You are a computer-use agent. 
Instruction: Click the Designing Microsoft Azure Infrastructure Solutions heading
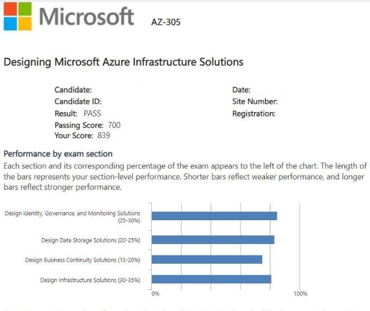pos(124,62)
